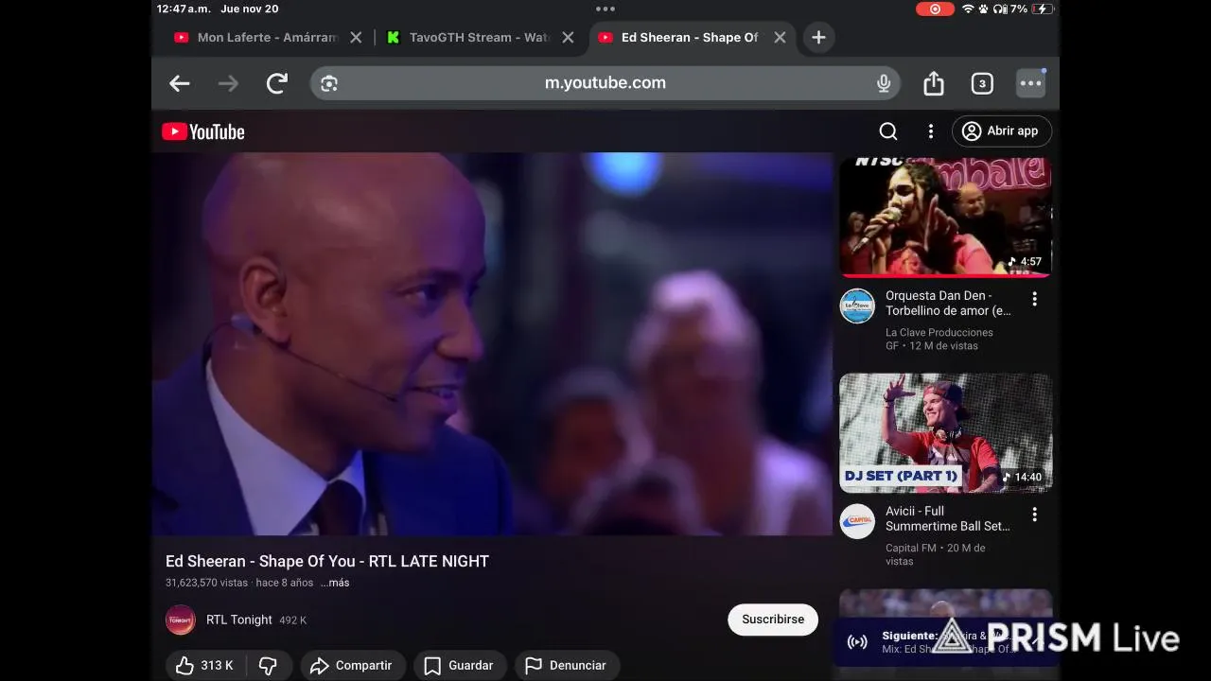Tap the video player area

[492, 344]
